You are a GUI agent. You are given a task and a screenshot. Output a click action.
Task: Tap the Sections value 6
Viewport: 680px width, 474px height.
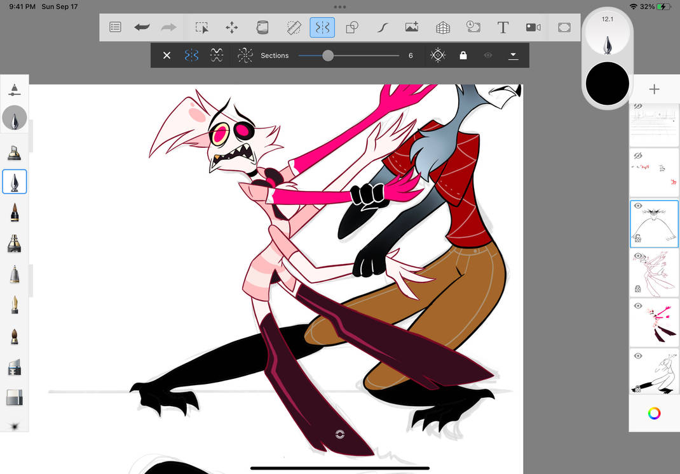point(411,55)
